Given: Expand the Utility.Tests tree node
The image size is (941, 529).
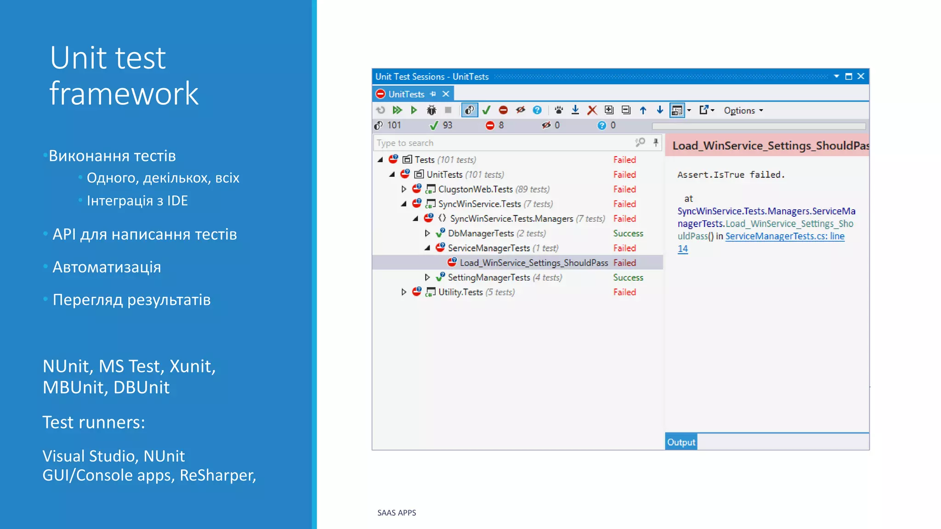Looking at the screenshot, I should point(404,292).
